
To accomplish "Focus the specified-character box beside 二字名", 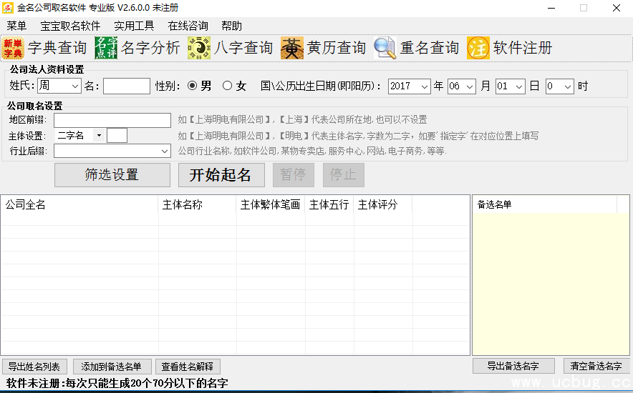I will [x=117, y=135].
